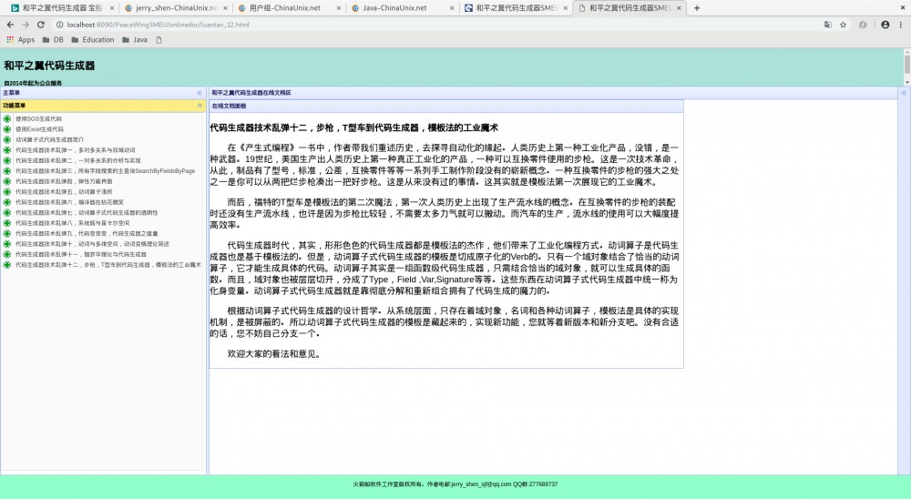Open 代码生成器技术乱弹六 article
This screenshot has width=911, height=499.
click(x=69, y=202)
